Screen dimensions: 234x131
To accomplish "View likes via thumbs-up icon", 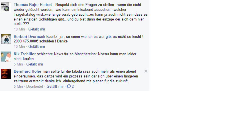I will (69, 86).
